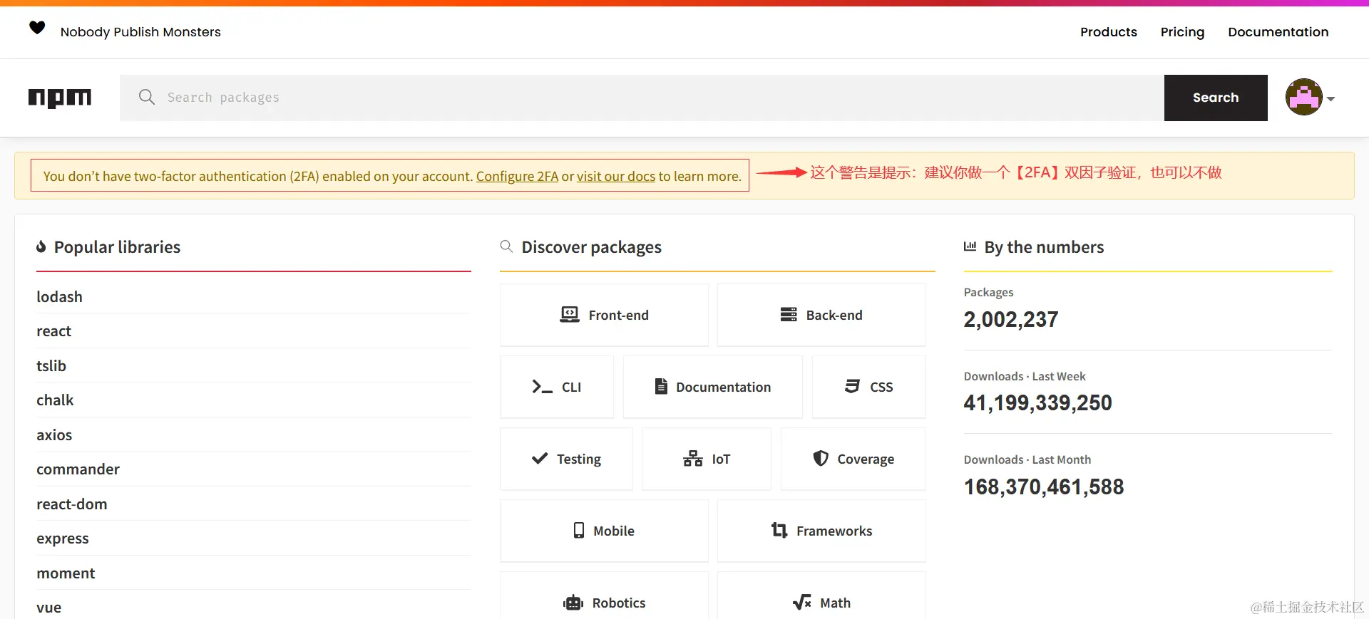Click the Configure 2FA link

[517, 176]
